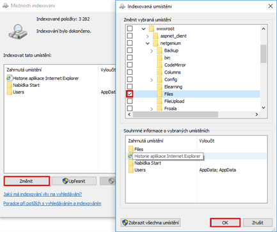Check the aspnet_client checkbox
The image size is (277, 232).
tap(130, 36)
